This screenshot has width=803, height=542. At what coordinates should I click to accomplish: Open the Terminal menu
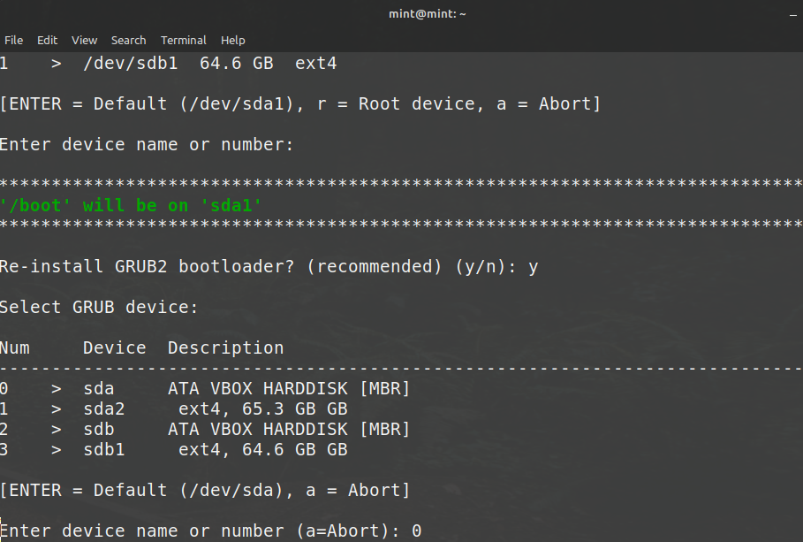pos(183,40)
